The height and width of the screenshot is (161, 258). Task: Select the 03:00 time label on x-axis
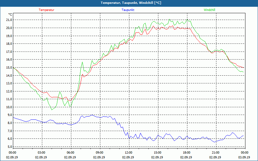(42, 153)
